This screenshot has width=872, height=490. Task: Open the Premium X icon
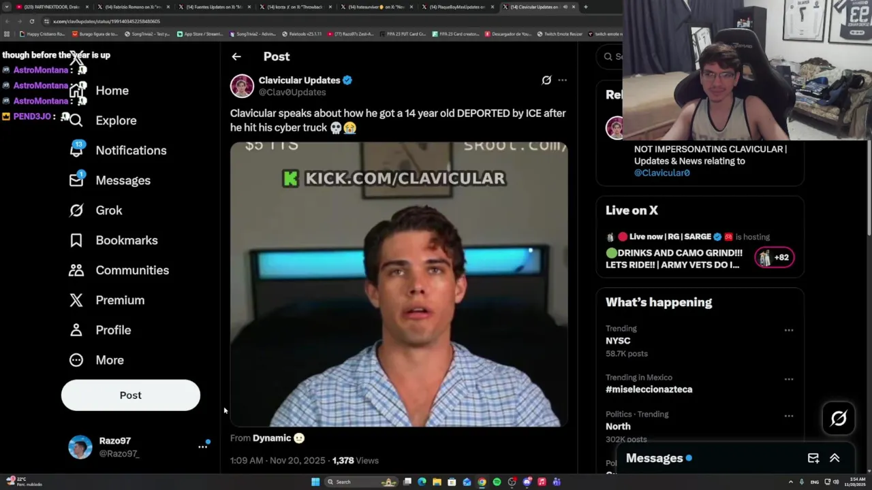coord(76,300)
